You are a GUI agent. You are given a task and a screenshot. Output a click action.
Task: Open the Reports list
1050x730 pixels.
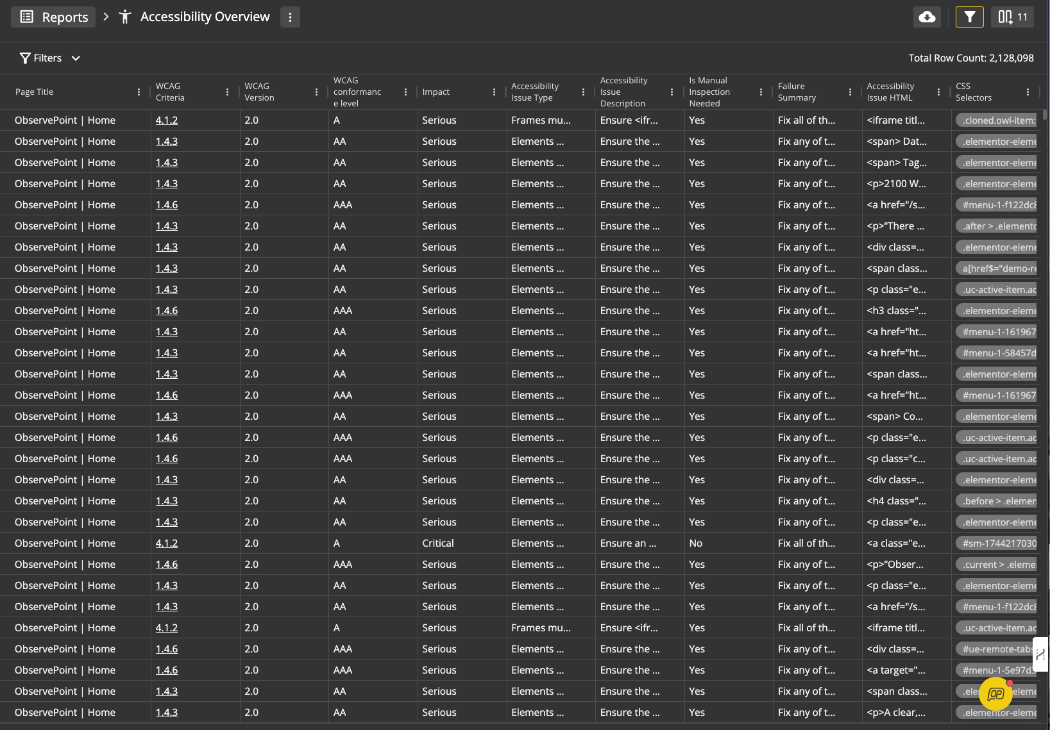(x=53, y=17)
